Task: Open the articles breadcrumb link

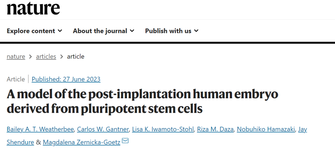Action: pyautogui.click(x=46, y=57)
